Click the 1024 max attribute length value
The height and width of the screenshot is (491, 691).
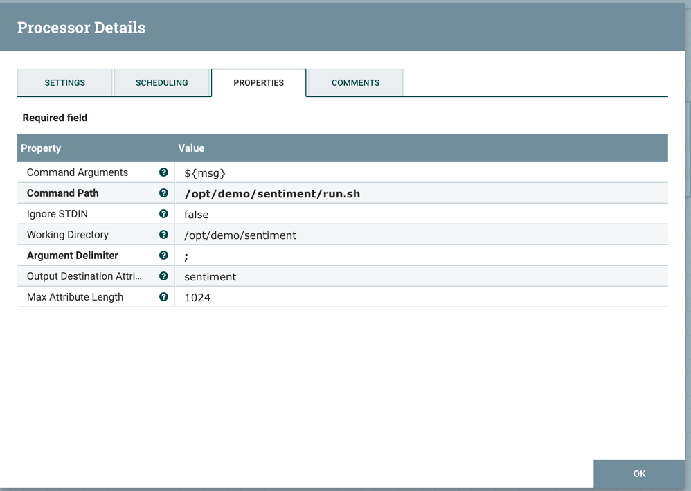[x=197, y=298]
